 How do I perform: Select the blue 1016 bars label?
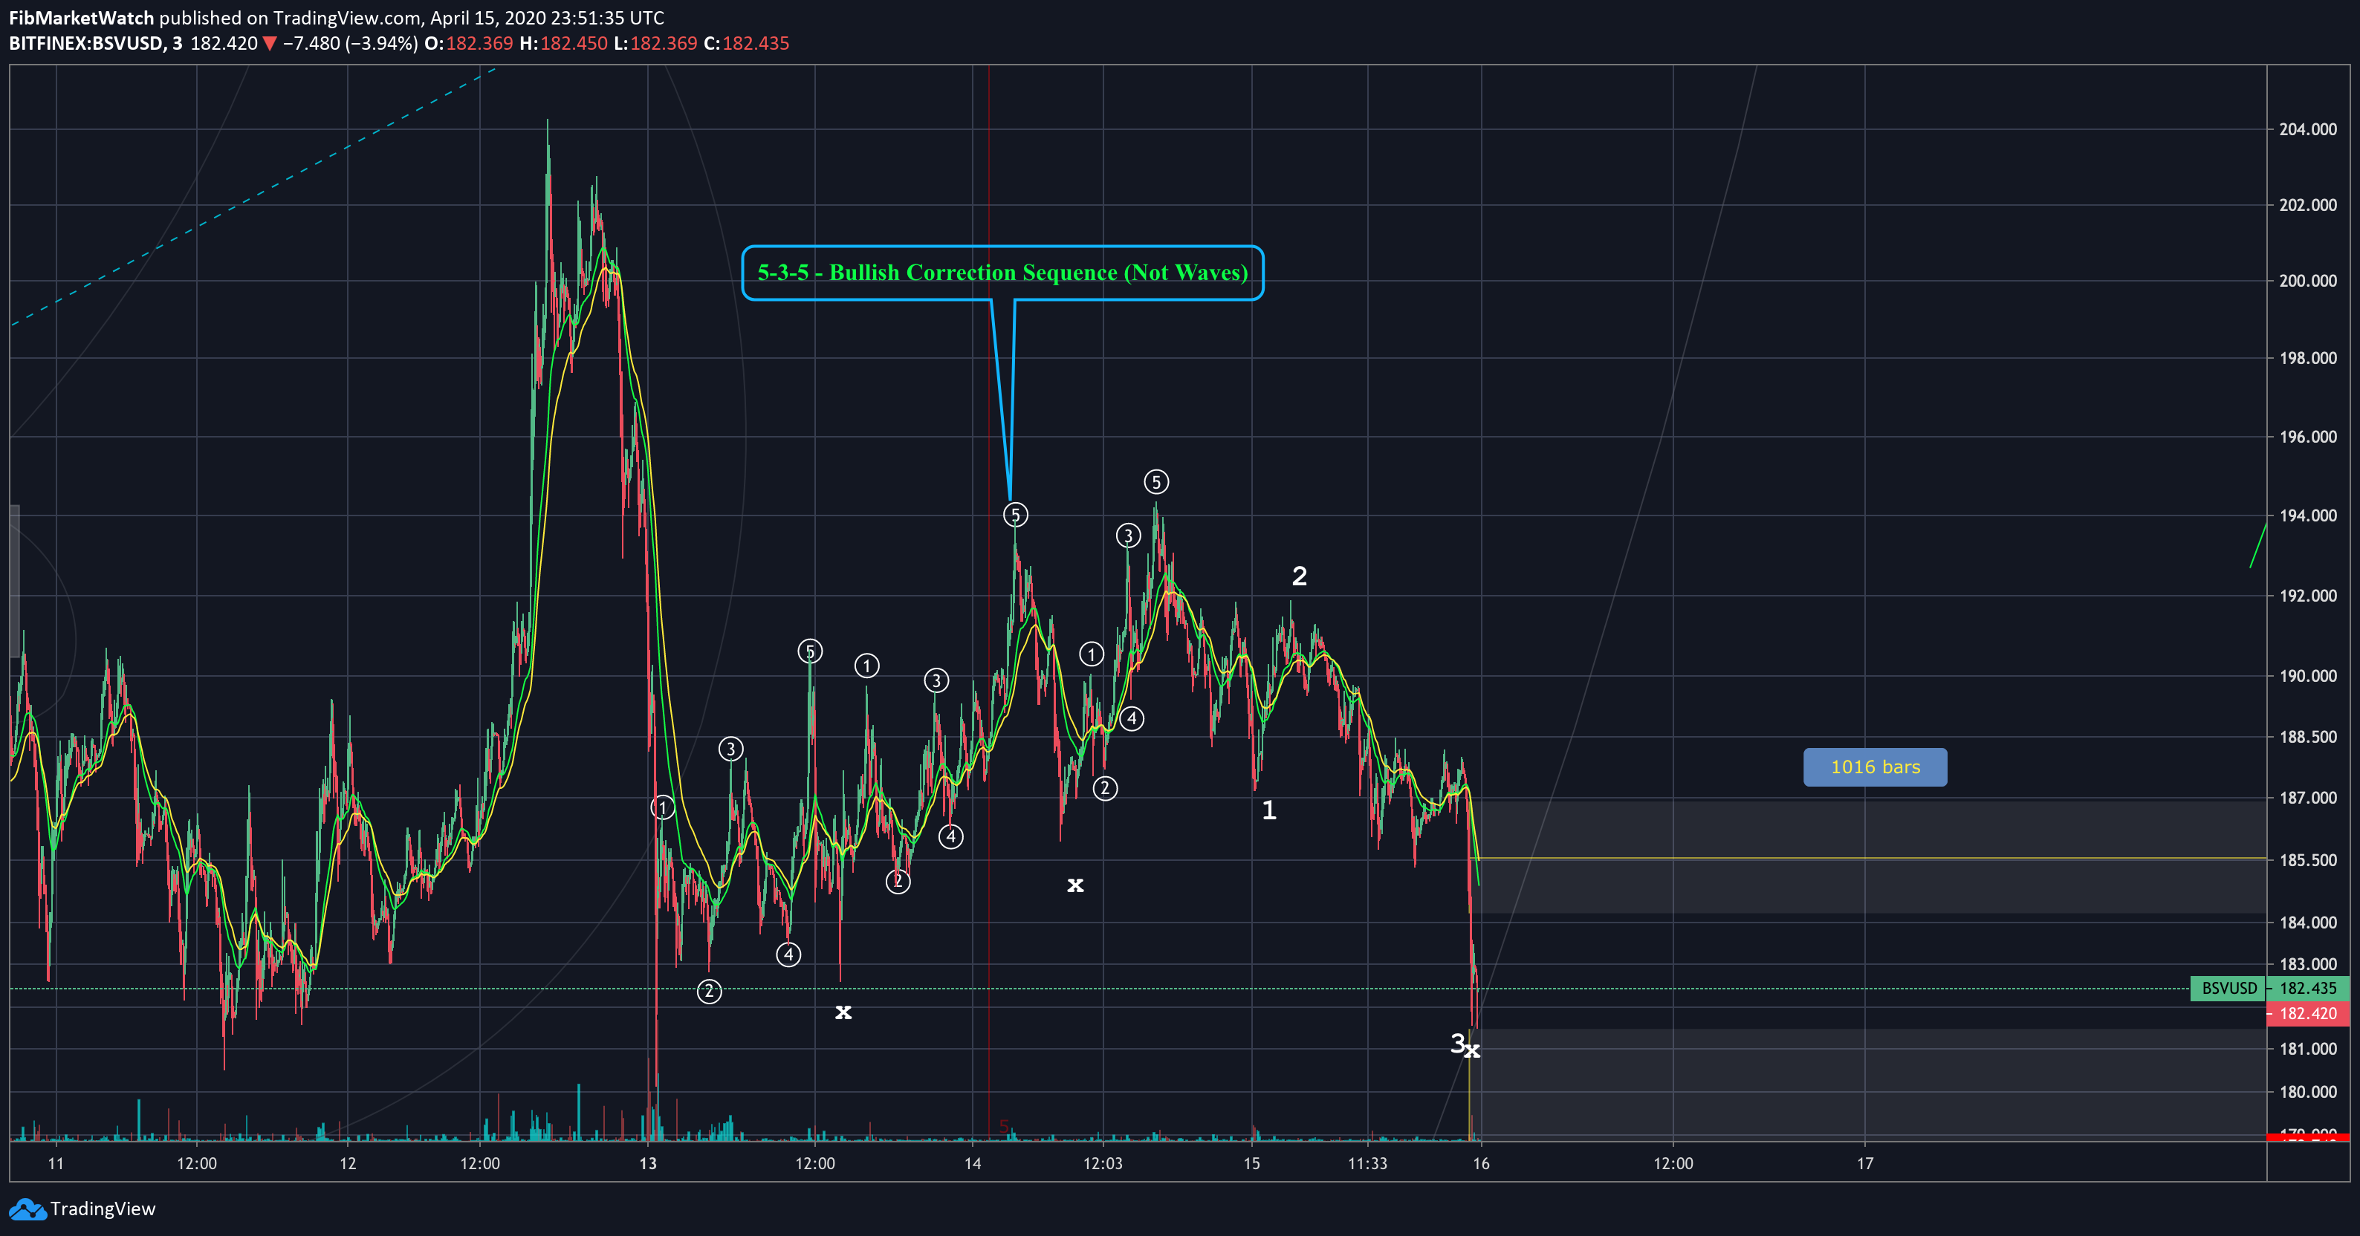1875,767
